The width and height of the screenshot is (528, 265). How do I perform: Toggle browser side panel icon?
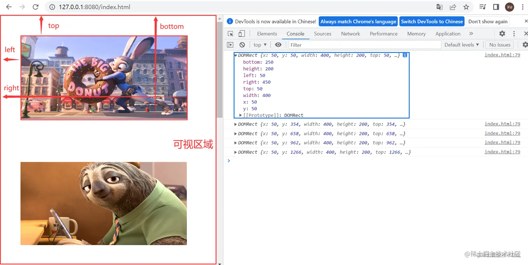496,7
